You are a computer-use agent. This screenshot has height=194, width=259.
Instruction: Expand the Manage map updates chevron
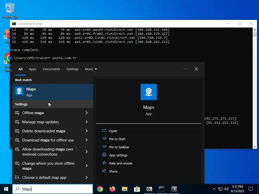click(x=87, y=122)
